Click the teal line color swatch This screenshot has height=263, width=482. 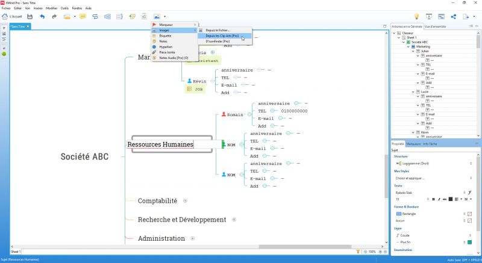pos(470,243)
